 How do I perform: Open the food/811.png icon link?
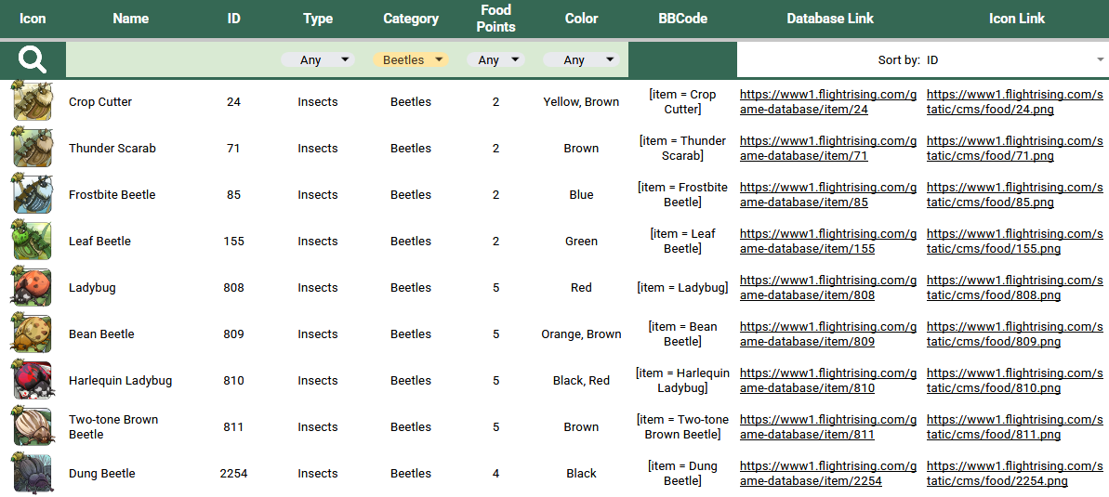pyautogui.click(x=1014, y=427)
